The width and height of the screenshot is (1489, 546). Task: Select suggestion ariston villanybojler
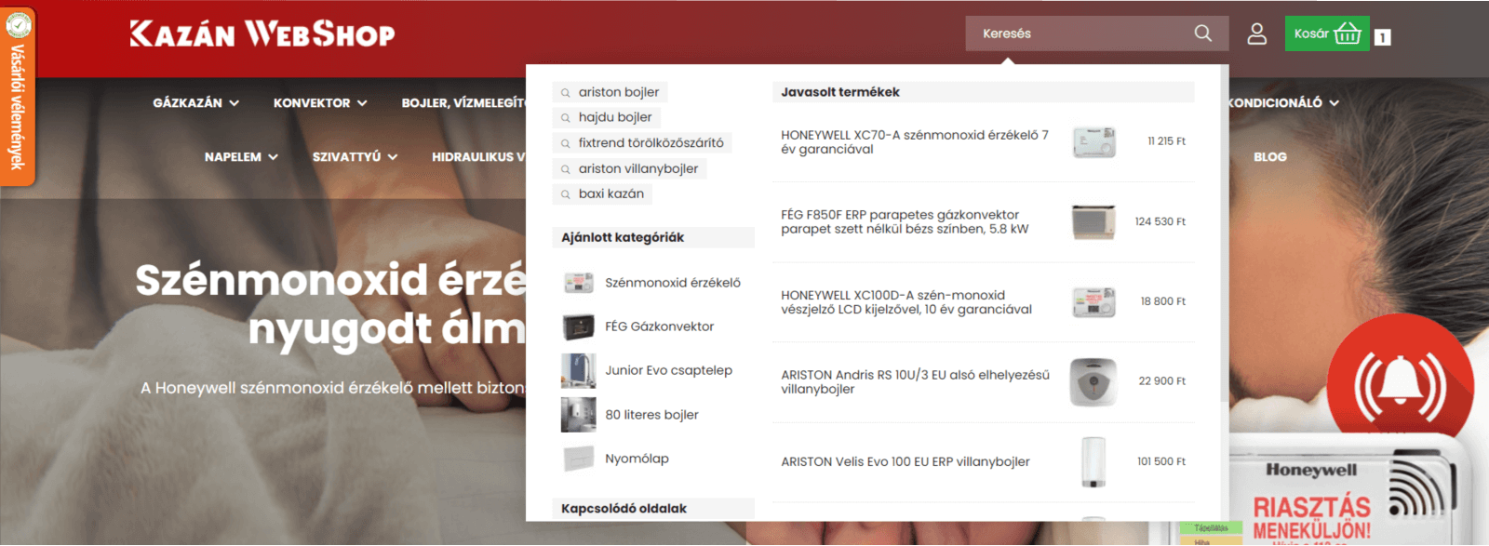point(630,168)
